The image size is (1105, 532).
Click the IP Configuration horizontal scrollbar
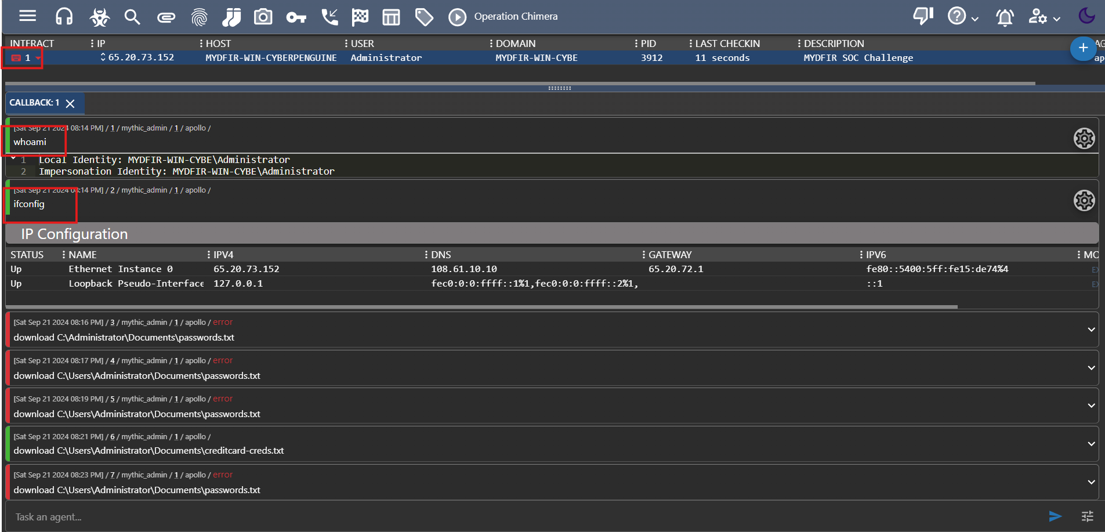click(x=481, y=306)
